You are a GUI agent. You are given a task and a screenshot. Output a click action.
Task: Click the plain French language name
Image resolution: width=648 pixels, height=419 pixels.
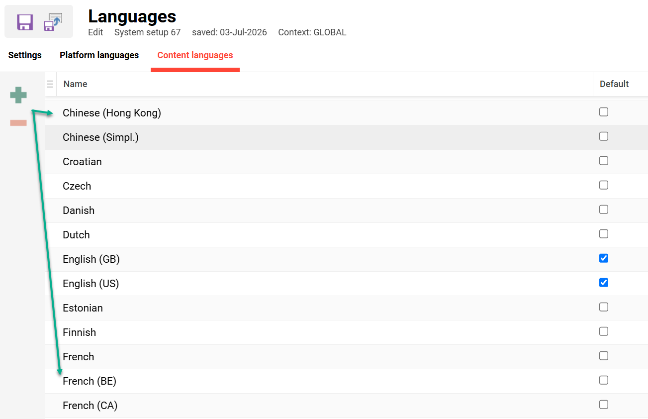pos(78,357)
